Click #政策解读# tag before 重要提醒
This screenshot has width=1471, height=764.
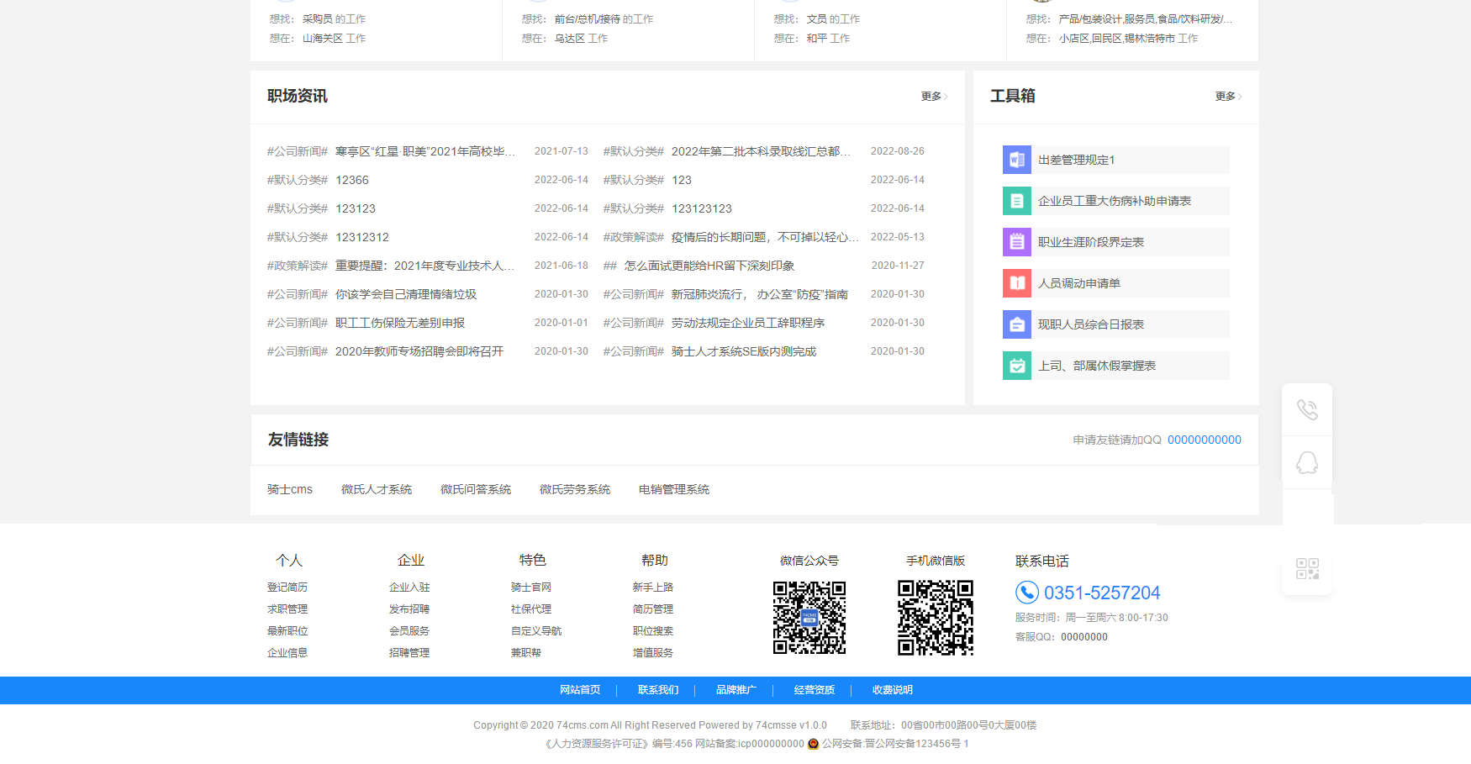pos(298,266)
